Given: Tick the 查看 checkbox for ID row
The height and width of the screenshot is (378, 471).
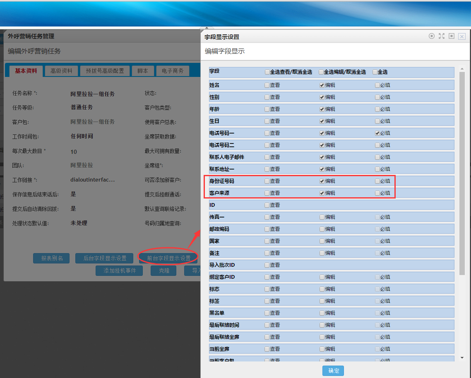Looking at the screenshot, I should (267, 205).
